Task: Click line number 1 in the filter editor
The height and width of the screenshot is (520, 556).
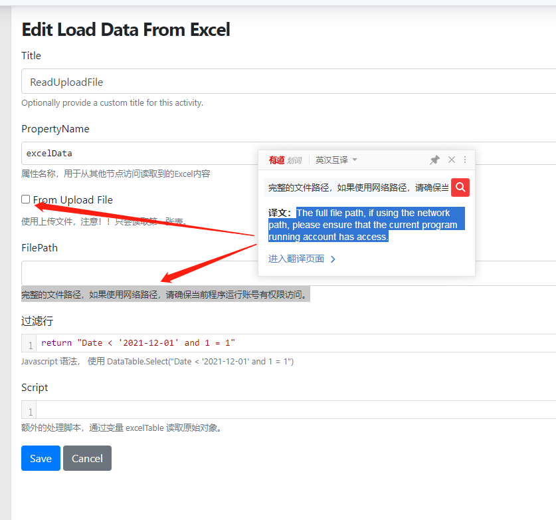Action: pyautogui.click(x=28, y=343)
